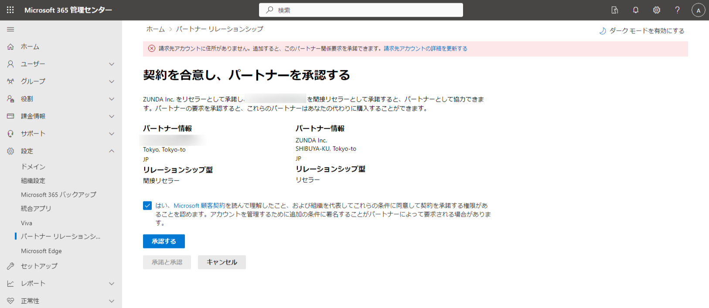709x308 pixels.
Task: Click the 契約を合意し、パートナーを承認する heading
Action: (x=247, y=75)
